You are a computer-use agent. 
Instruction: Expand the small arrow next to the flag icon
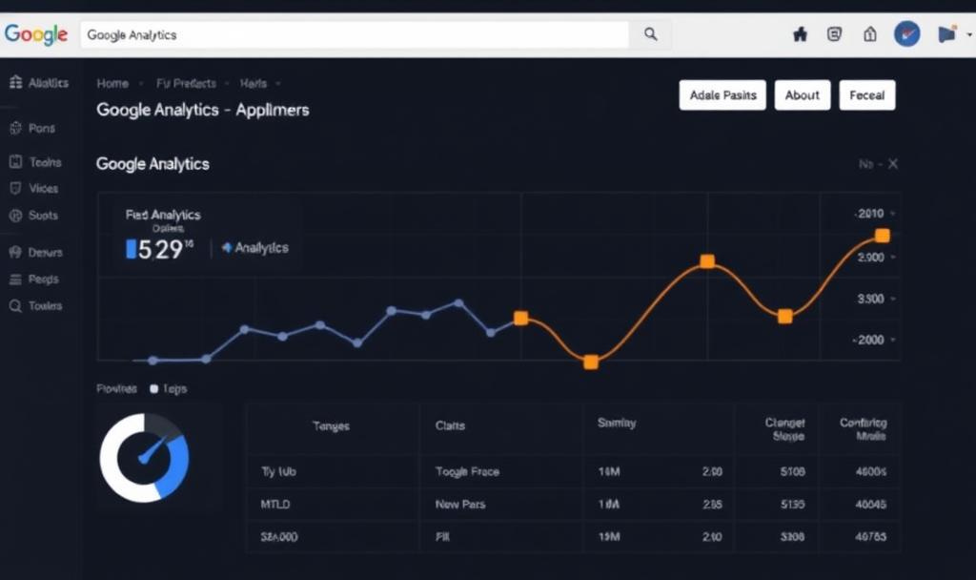point(969,35)
